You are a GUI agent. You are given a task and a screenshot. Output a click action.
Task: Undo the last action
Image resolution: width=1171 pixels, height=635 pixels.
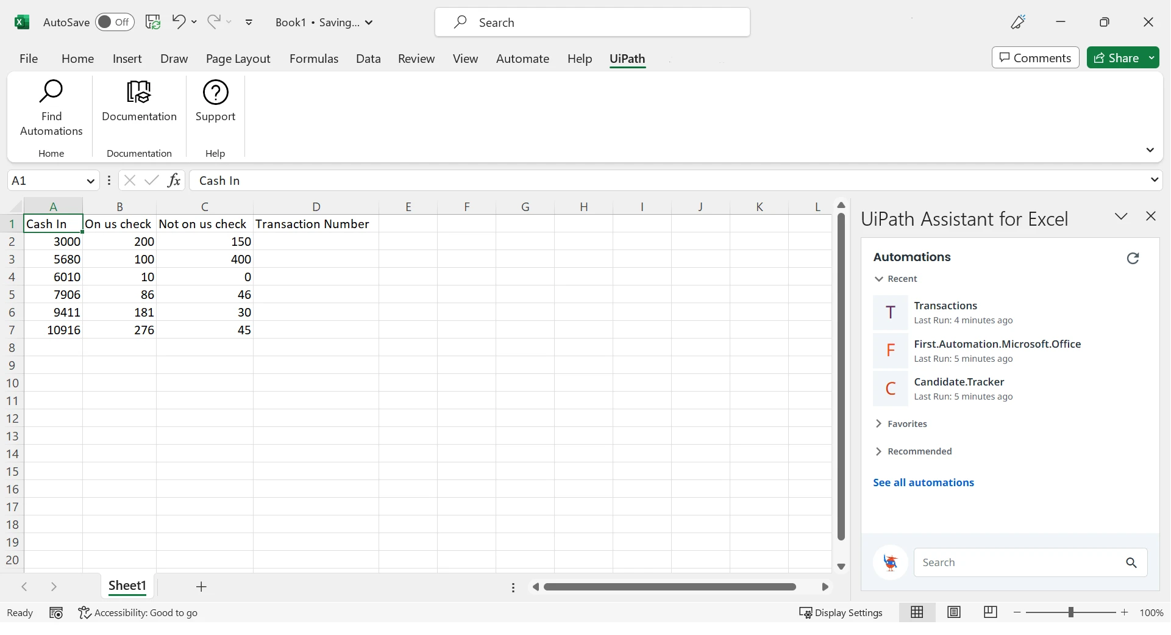point(178,22)
